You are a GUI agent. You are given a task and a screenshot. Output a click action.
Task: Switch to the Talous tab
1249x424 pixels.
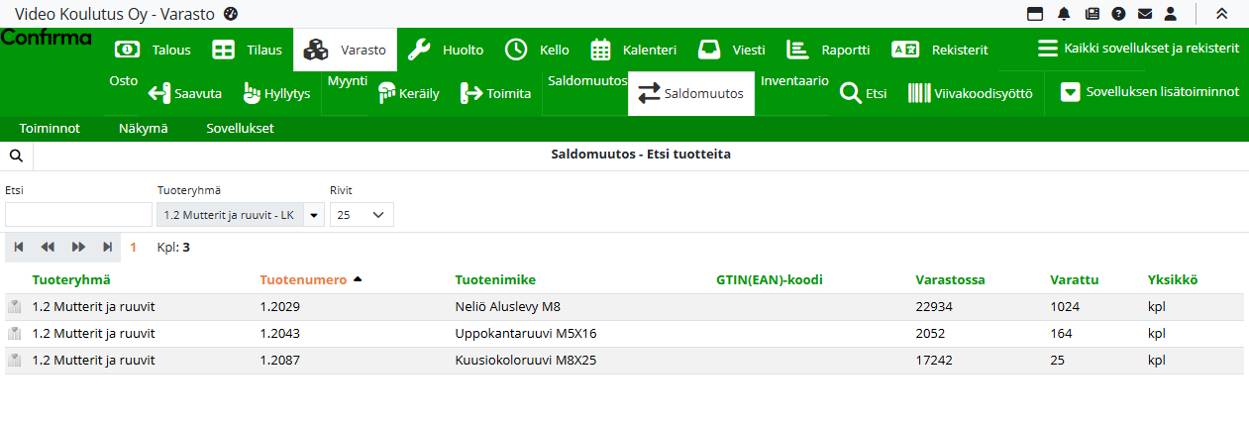[x=154, y=50]
